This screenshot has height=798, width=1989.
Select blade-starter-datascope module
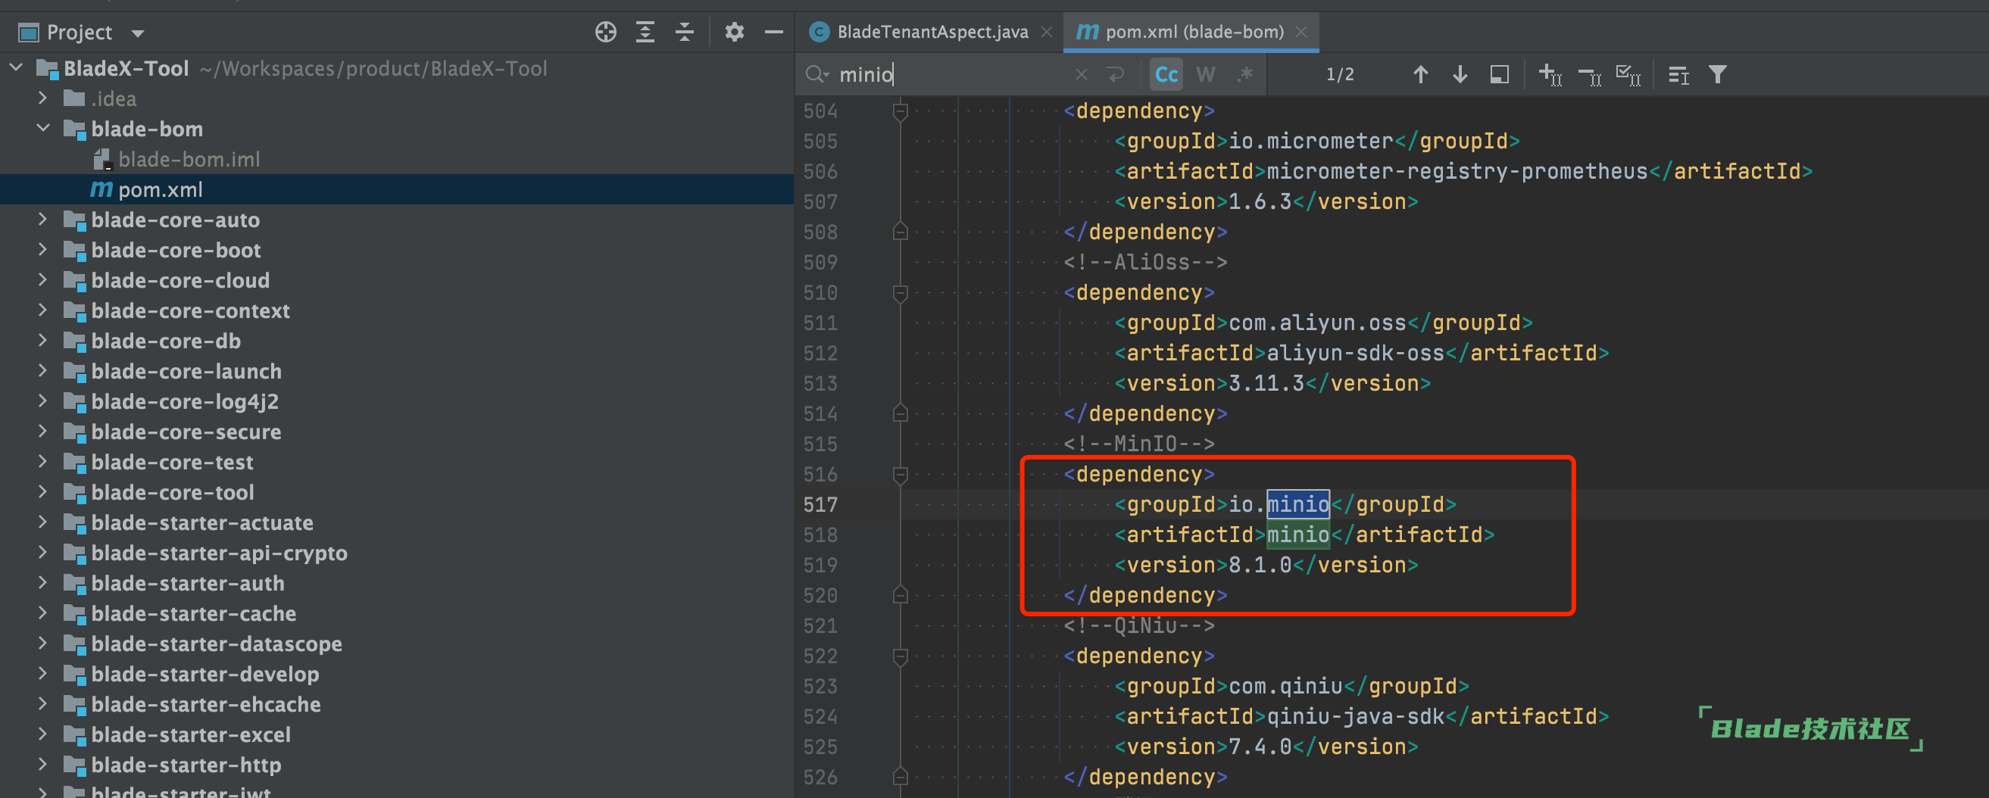pos(216,644)
